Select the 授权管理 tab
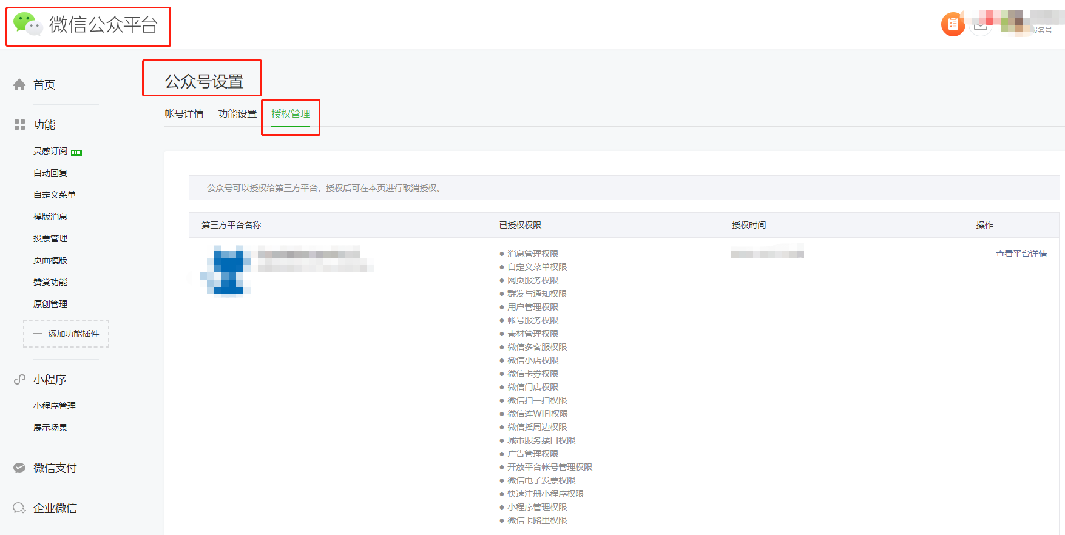The image size is (1065, 535). tap(291, 114)
